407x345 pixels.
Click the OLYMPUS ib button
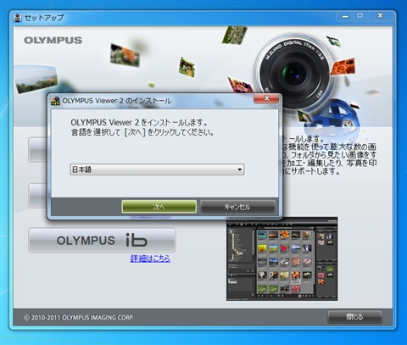tap(102, 240)
